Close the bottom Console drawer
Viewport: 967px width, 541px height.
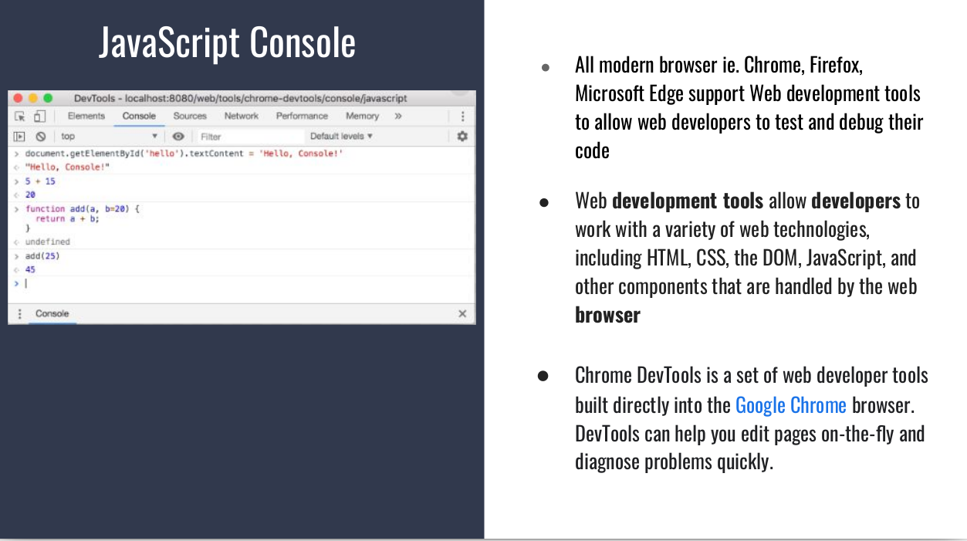coord(462,314)
